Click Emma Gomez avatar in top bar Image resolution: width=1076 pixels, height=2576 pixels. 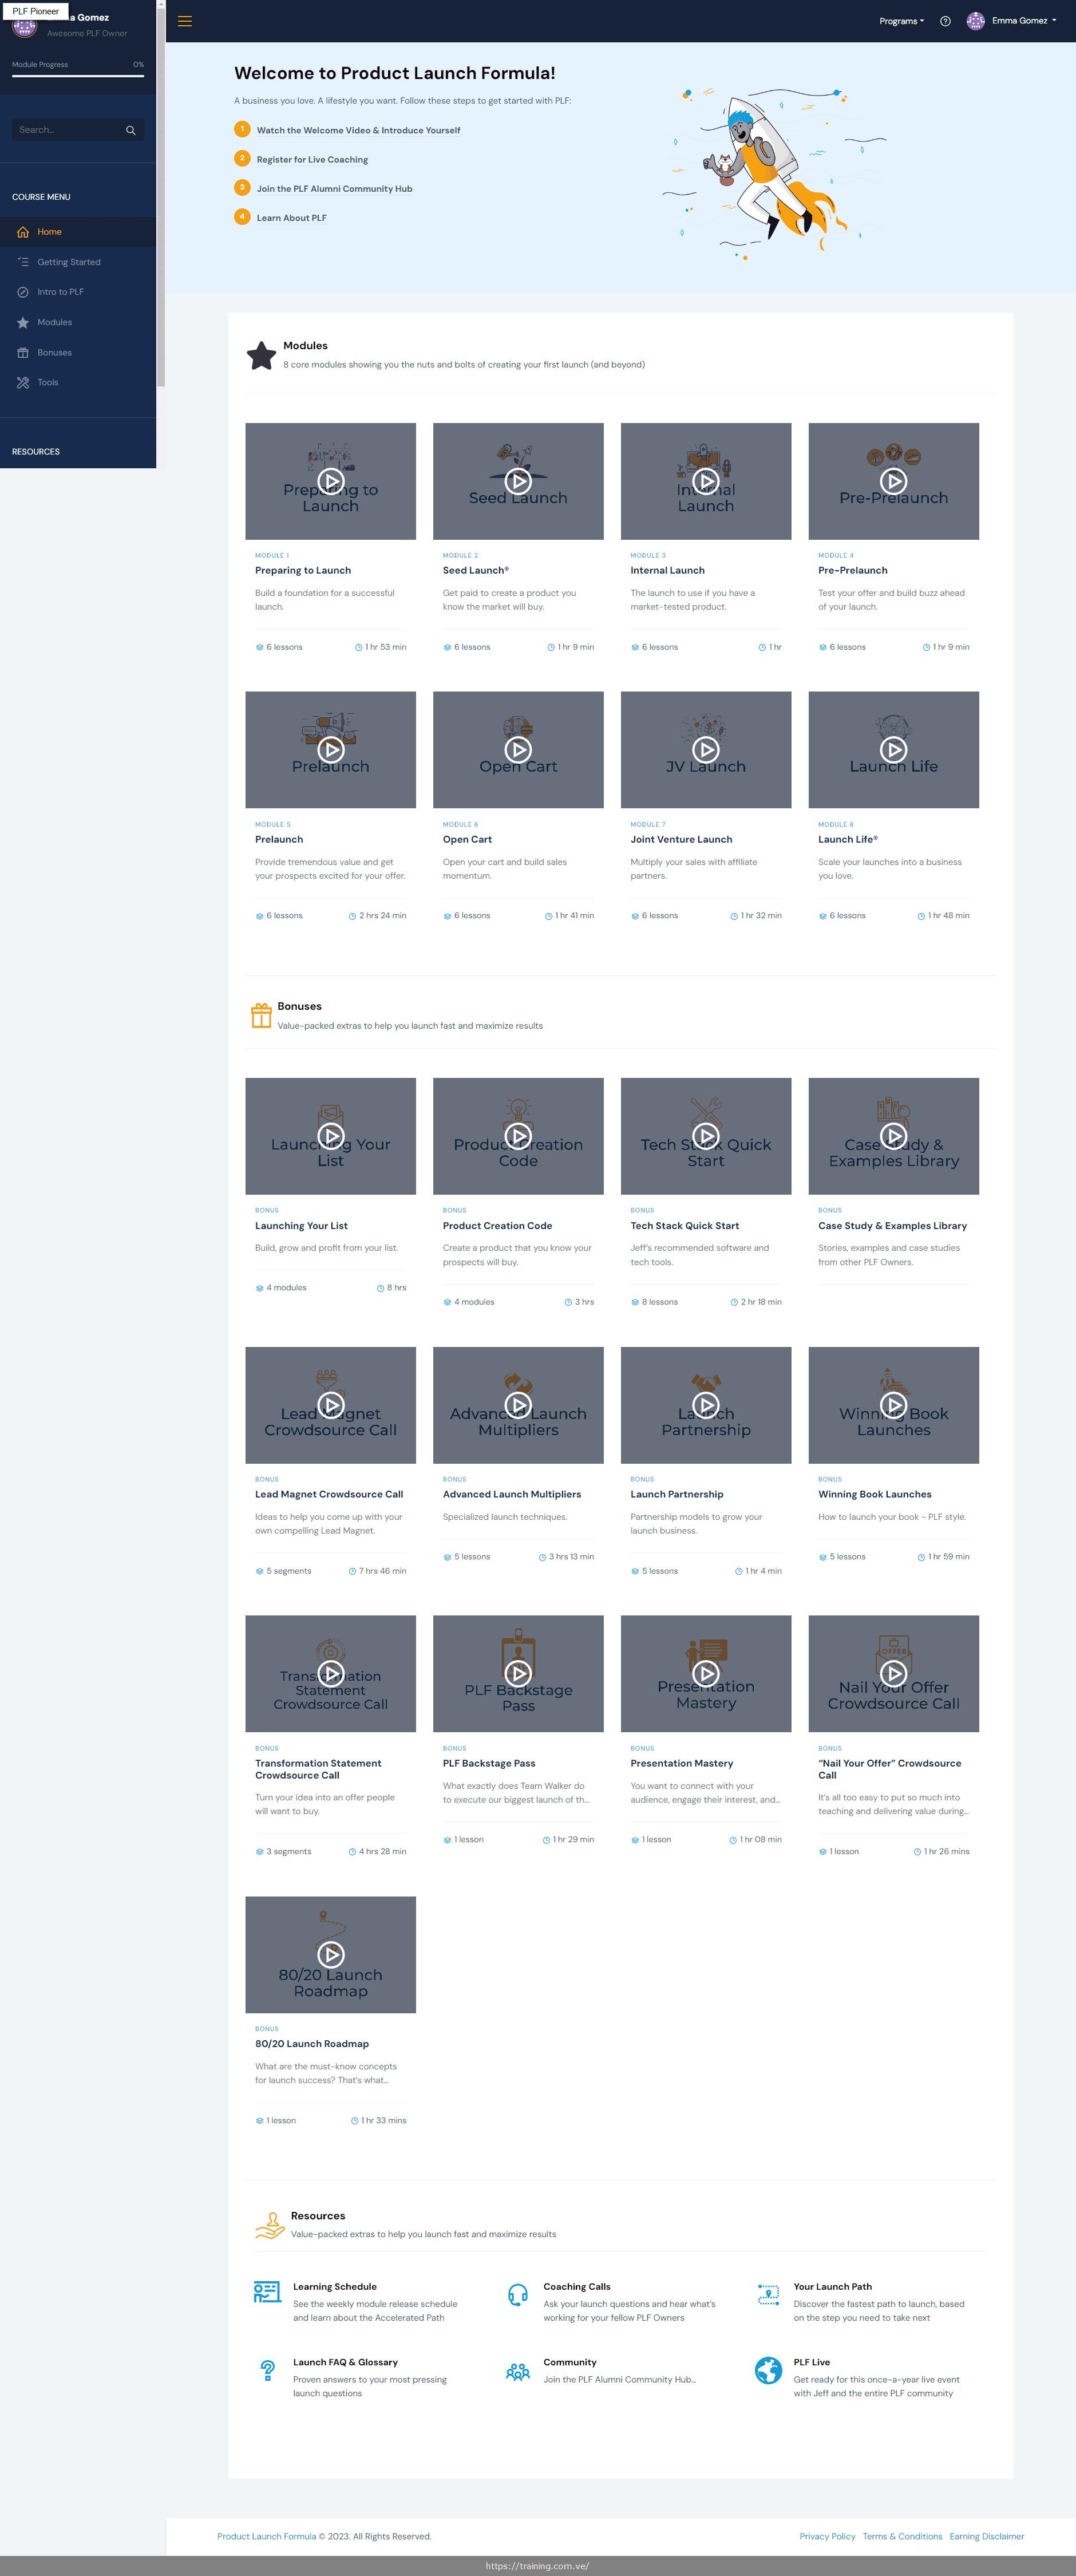(x=975, y=21)
